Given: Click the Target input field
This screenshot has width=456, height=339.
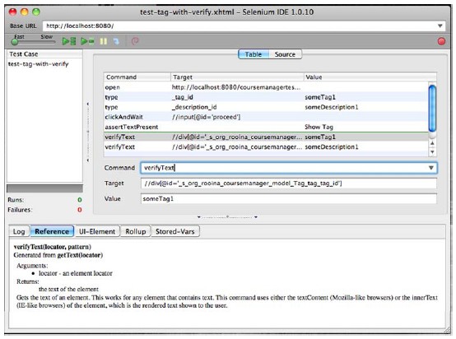Looking at the screenshot, I should (289, 183).
